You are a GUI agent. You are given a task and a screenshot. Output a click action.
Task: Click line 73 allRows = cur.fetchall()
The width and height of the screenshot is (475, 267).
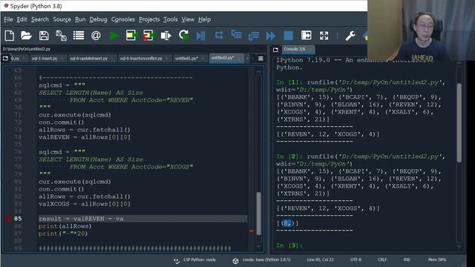[x=84, y=130]
